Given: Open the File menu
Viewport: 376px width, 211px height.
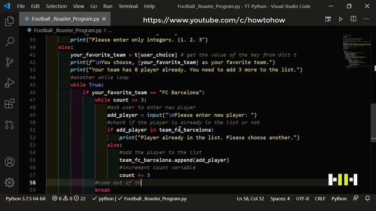Looking at the screenshot, I should point(21,6).
